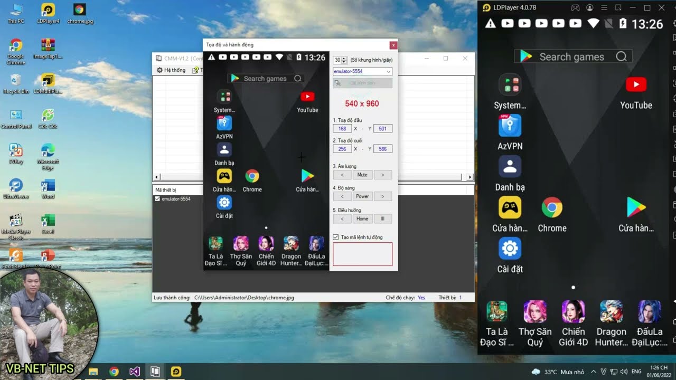Click the Search games bar in LDPlayer
The width and height of the screenshot is (676, 380).
click(573, 56)
